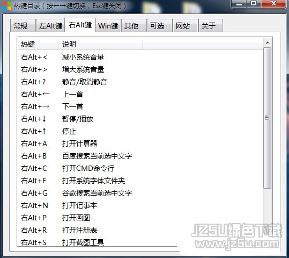This screenshot has width=289, height=258.
Task: Open the 其他 tab
Action: tap(134, 25)
